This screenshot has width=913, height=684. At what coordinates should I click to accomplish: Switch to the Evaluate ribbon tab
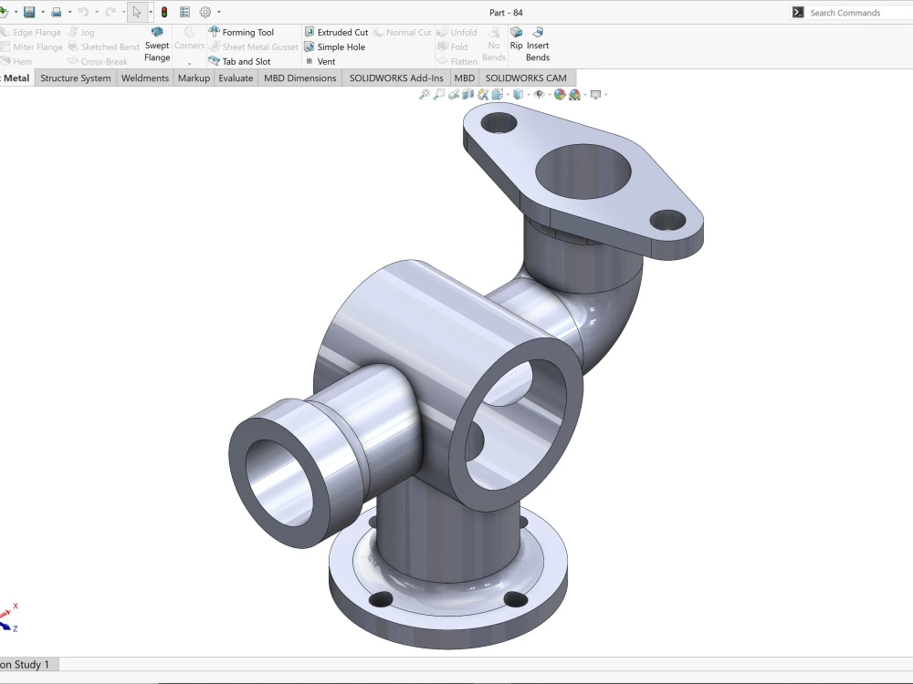236,78
